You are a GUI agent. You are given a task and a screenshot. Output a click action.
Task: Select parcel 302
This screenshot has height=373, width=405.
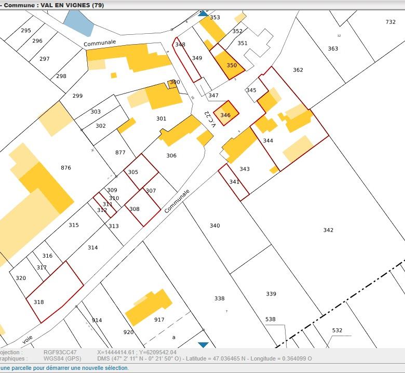[101, 126]
